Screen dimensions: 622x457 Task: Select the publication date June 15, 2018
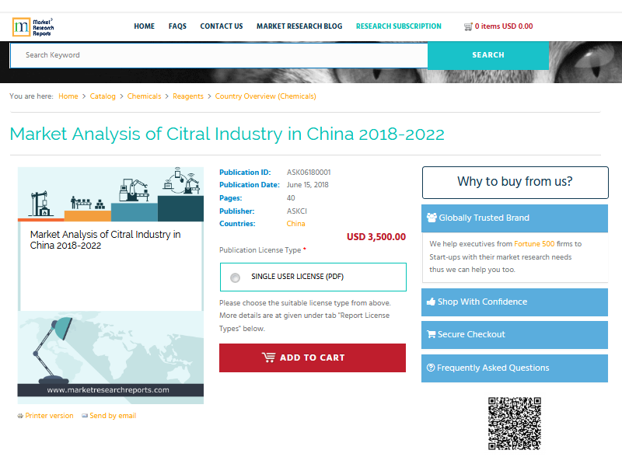(x=307, y=185)
